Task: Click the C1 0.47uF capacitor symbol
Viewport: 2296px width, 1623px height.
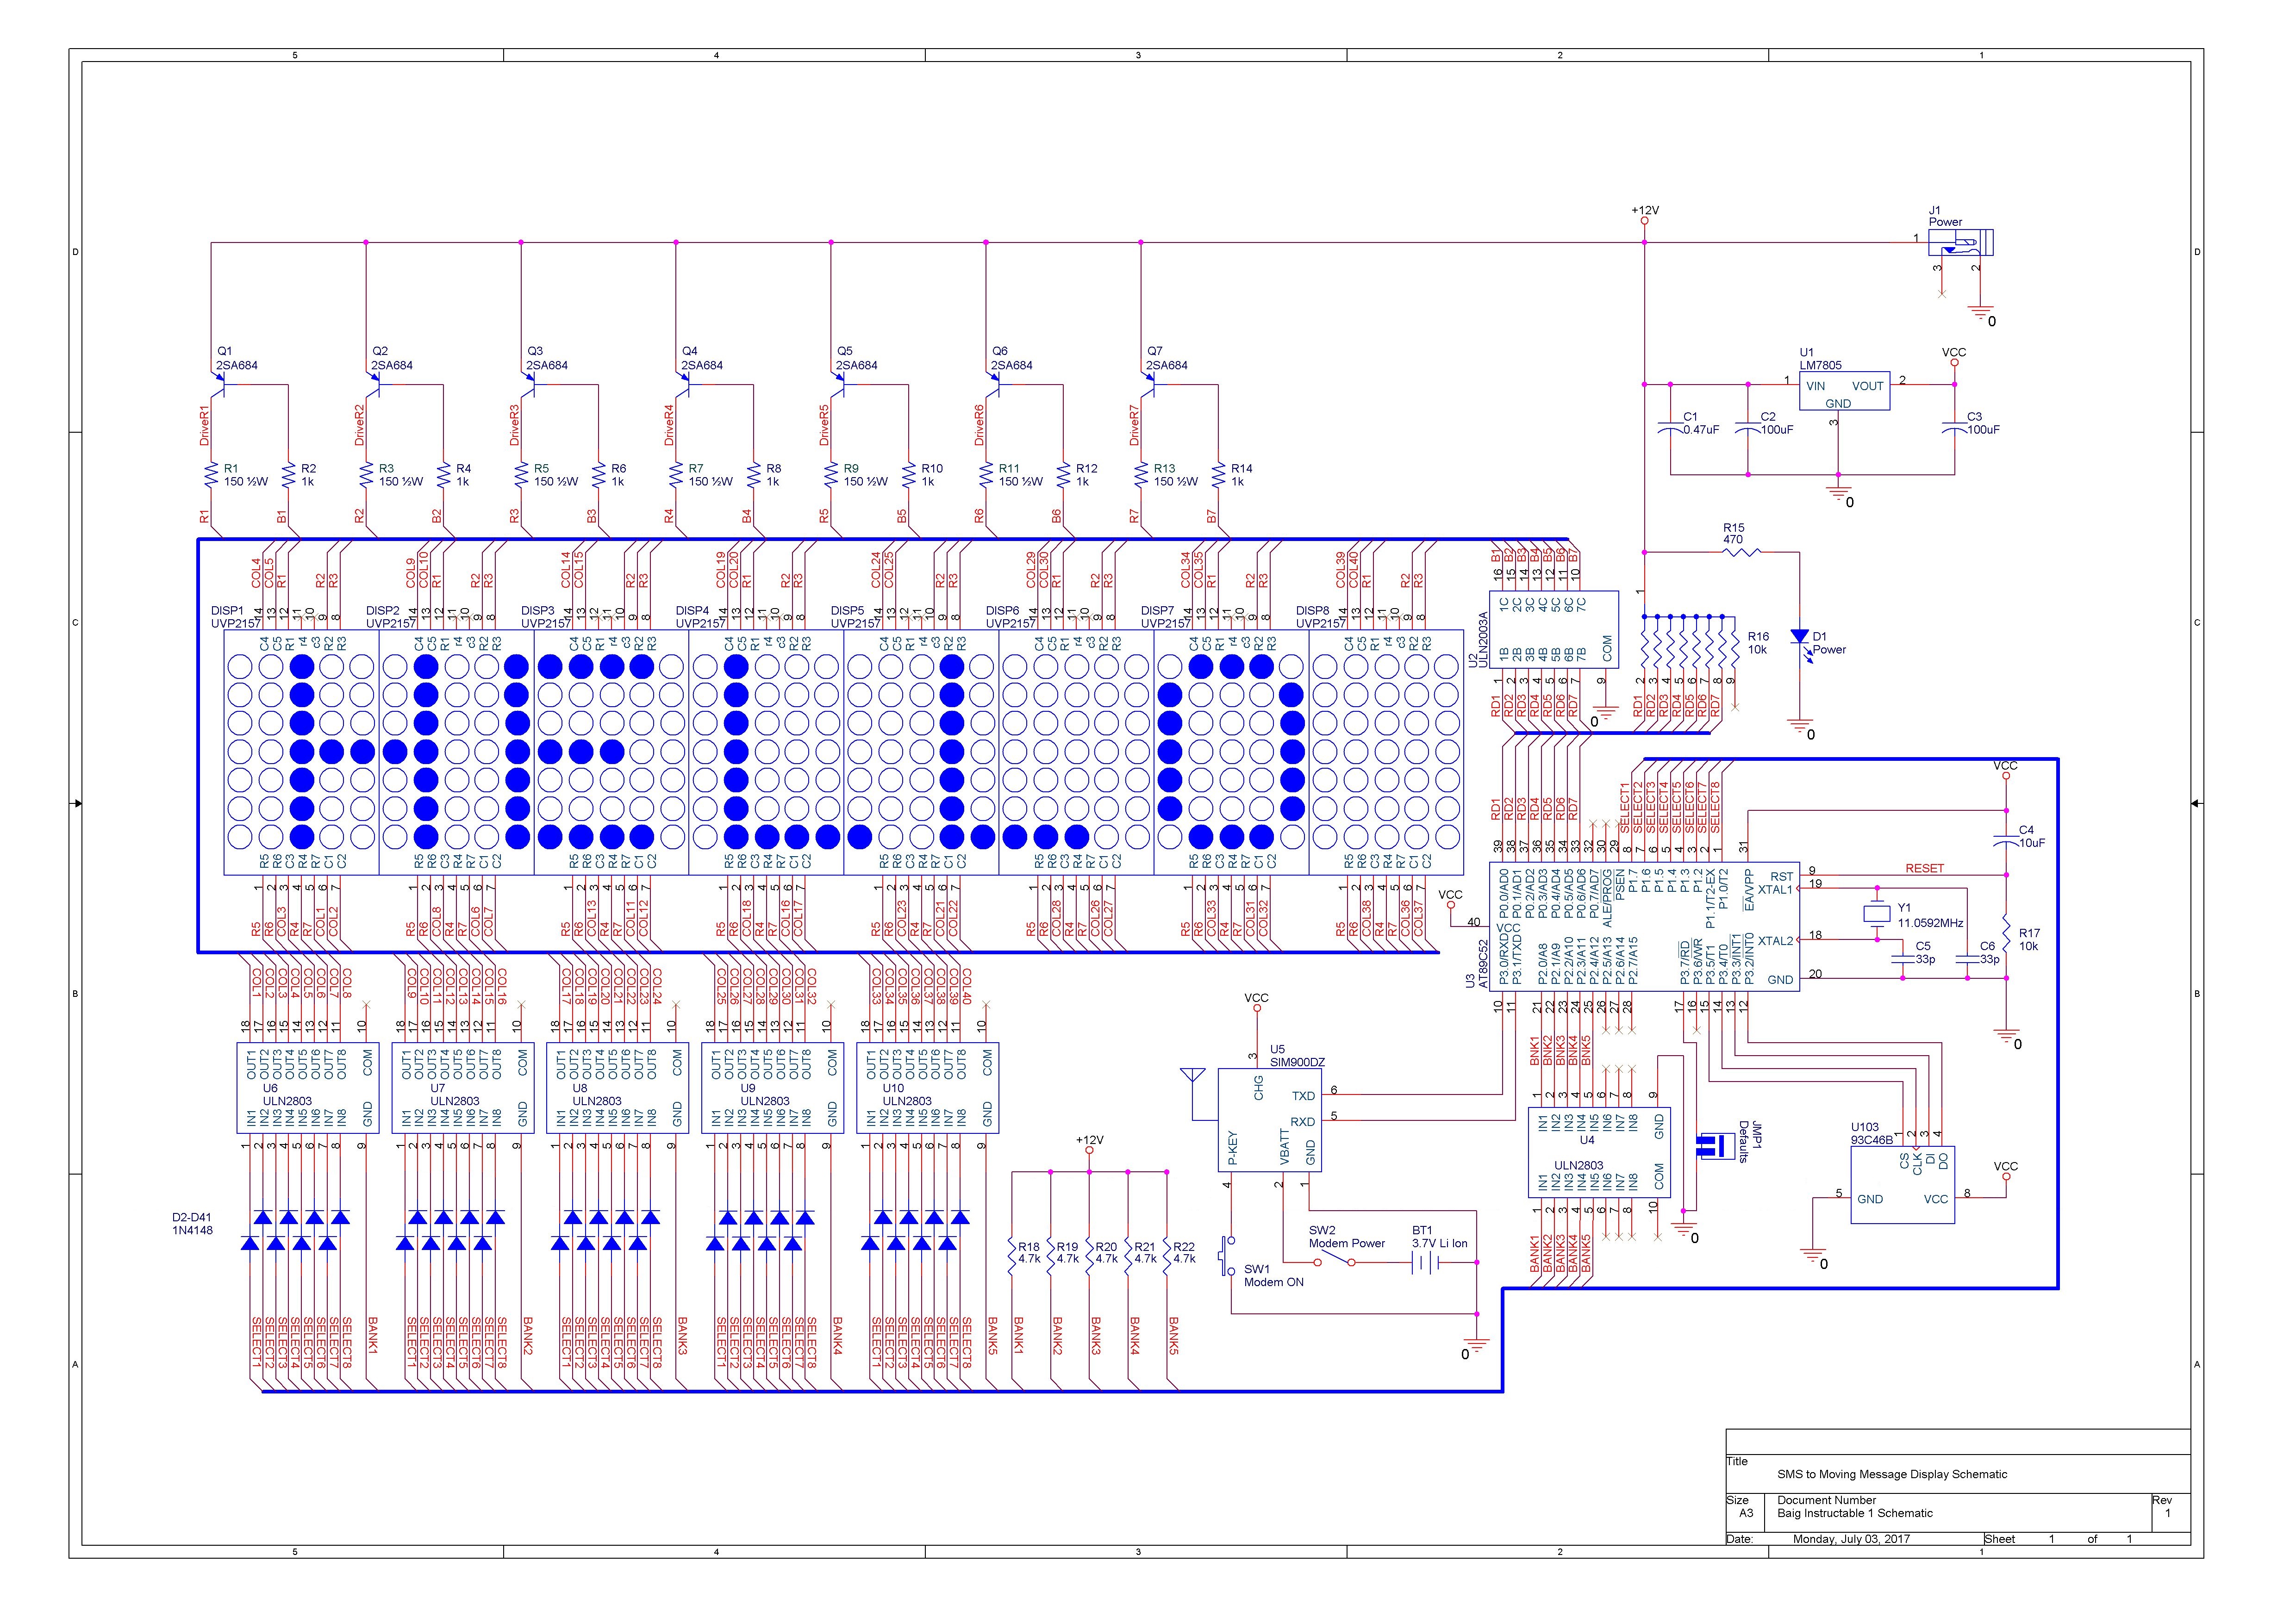Action: (x=1669, y=429)
